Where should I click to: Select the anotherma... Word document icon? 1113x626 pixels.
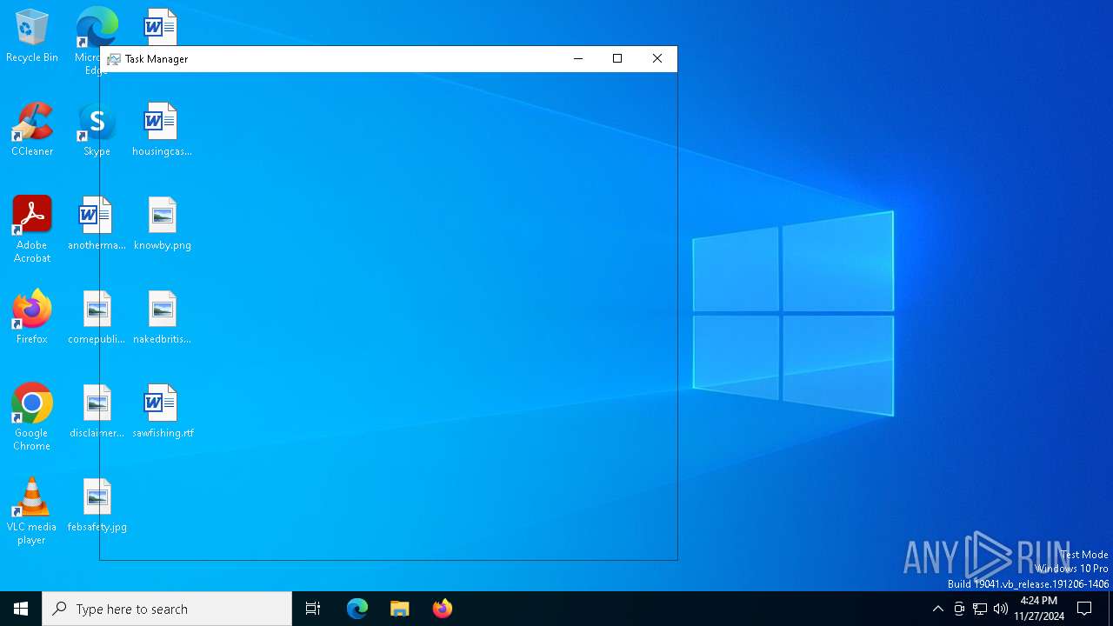click(97, 224)
